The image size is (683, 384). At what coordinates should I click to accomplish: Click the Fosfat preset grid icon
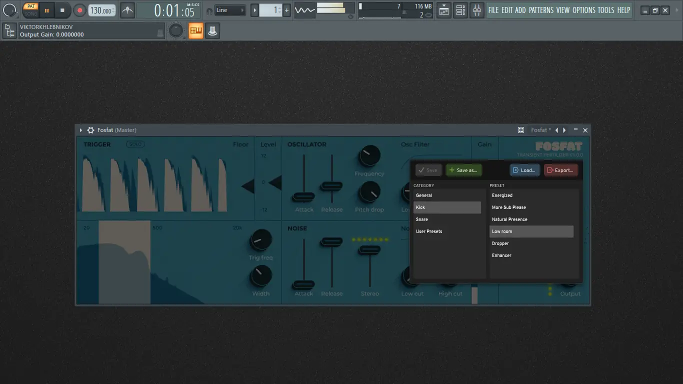pyautogui.click(x=521, y=130)
